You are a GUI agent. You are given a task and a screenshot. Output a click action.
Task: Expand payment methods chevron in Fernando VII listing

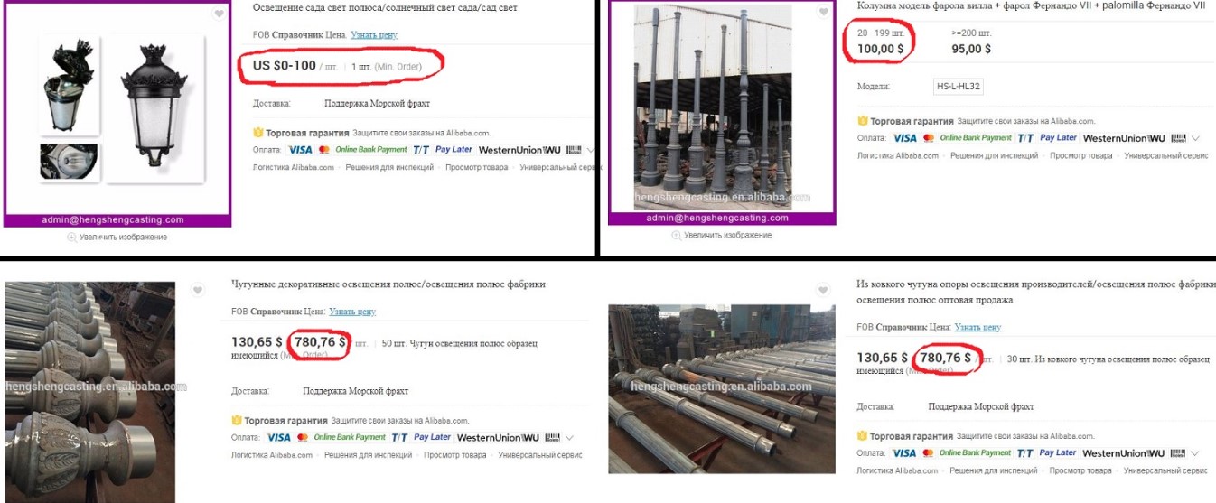click(1195, 138)
